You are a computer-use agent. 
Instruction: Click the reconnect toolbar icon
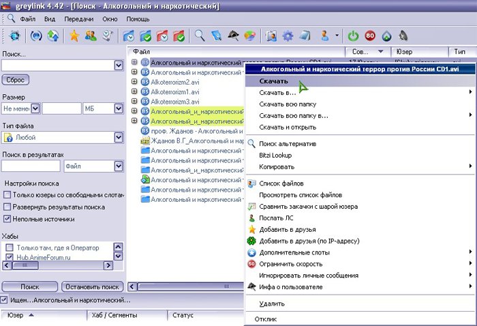tap(36, 36)
